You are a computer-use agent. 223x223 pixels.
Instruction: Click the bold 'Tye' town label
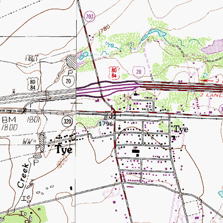[64, 149]
